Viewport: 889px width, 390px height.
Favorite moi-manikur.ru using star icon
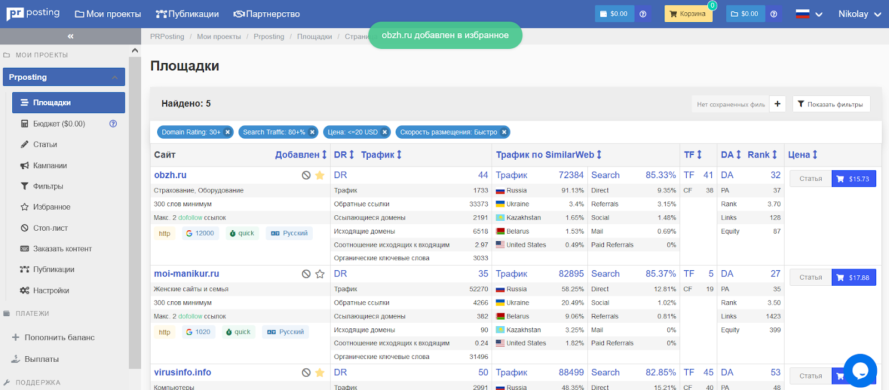(320, 274)
